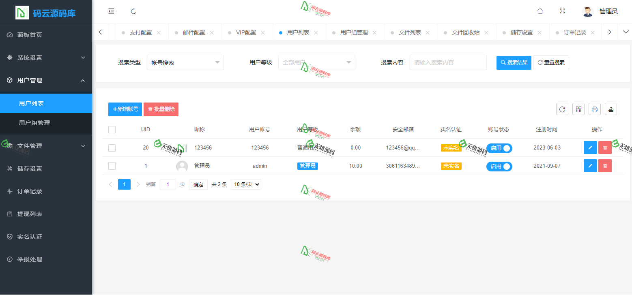Click the 新增账号 button

pyautogui.click(x=125, y=109)
